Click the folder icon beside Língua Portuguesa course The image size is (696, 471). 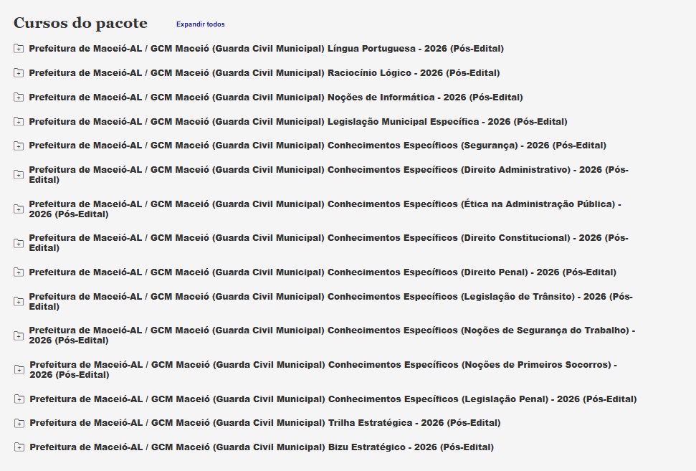(19, 49)
